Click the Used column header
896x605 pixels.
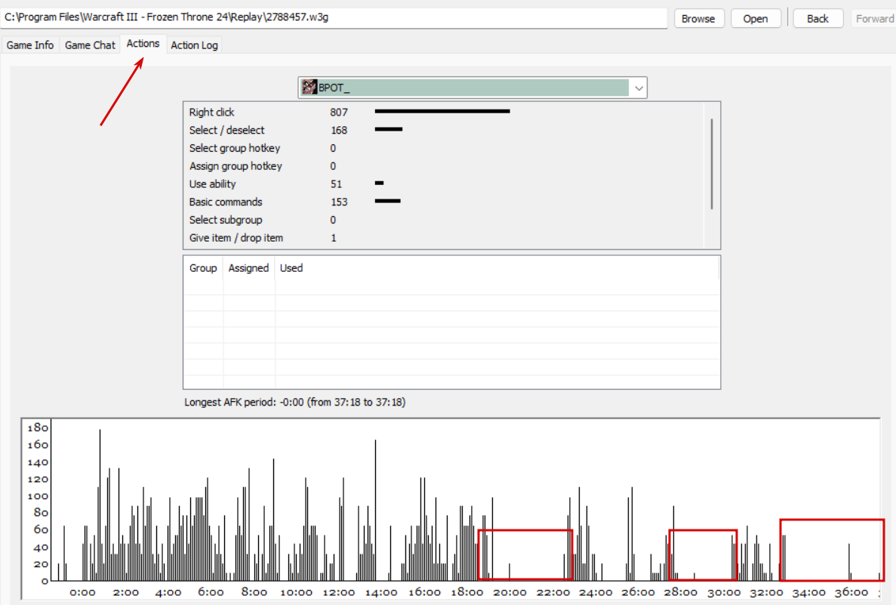pos(291,268)
